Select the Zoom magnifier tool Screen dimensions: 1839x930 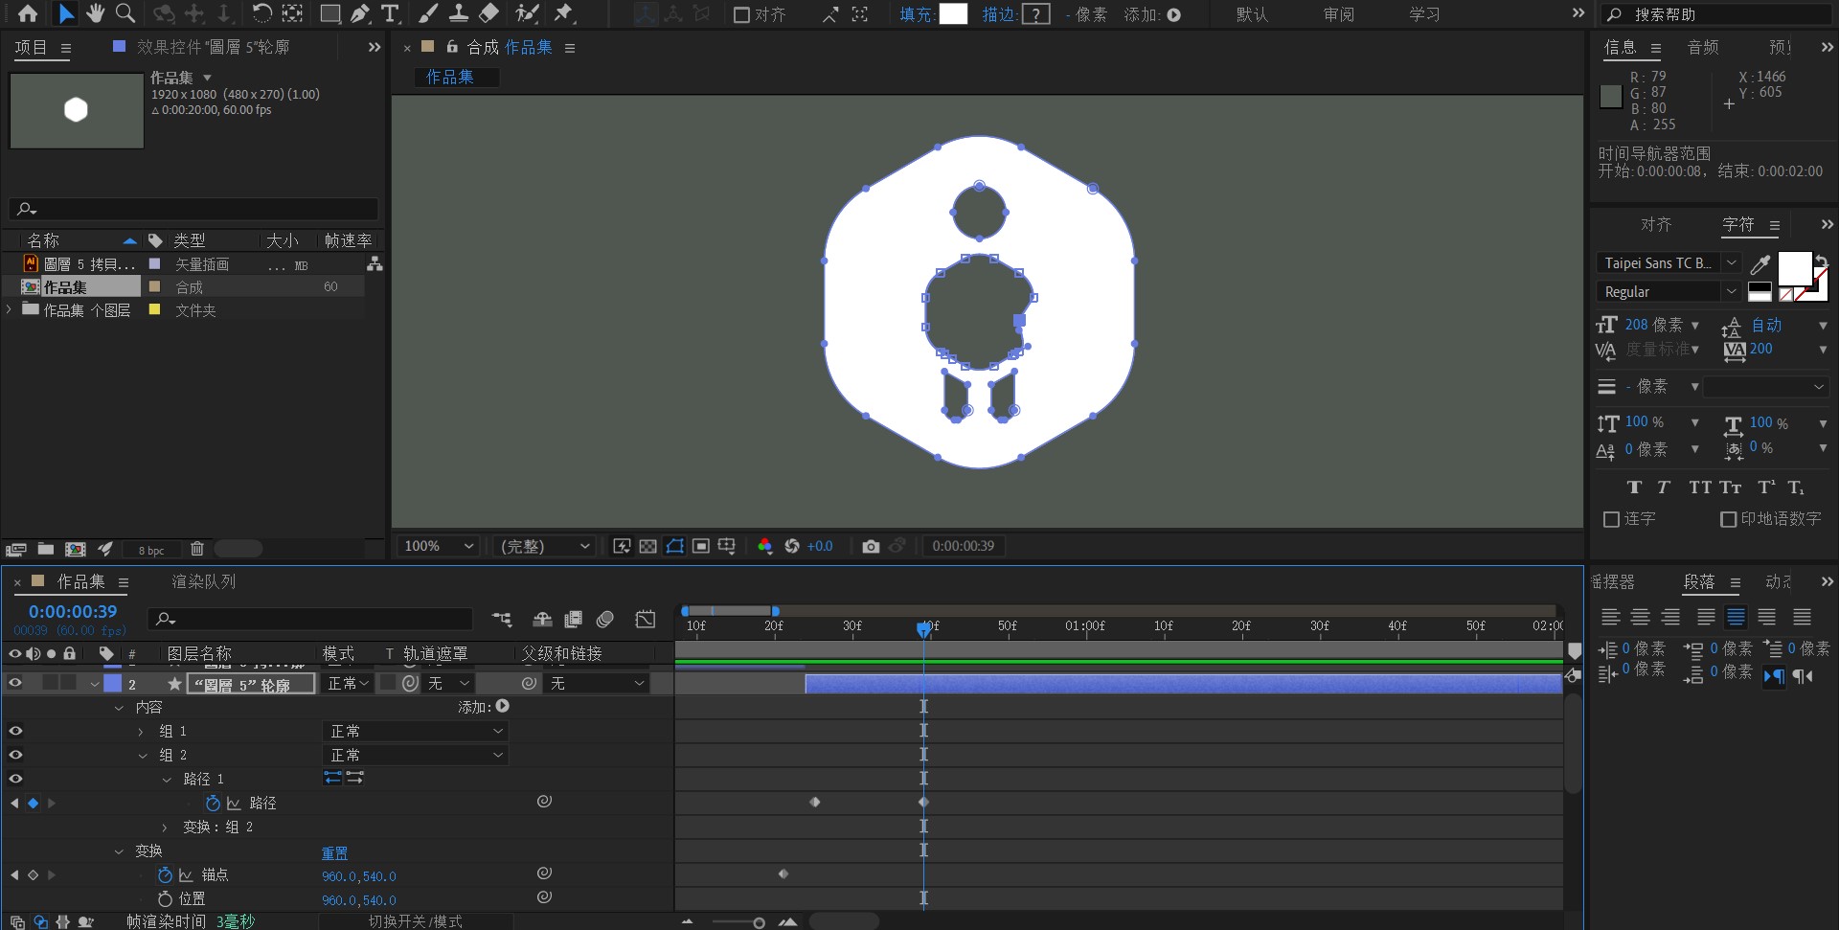[125, 13]
